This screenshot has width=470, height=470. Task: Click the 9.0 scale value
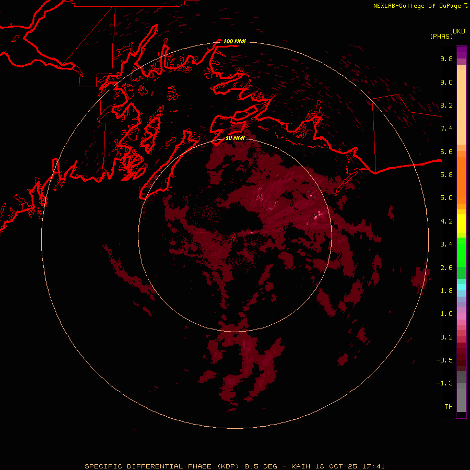pos(446,82)
